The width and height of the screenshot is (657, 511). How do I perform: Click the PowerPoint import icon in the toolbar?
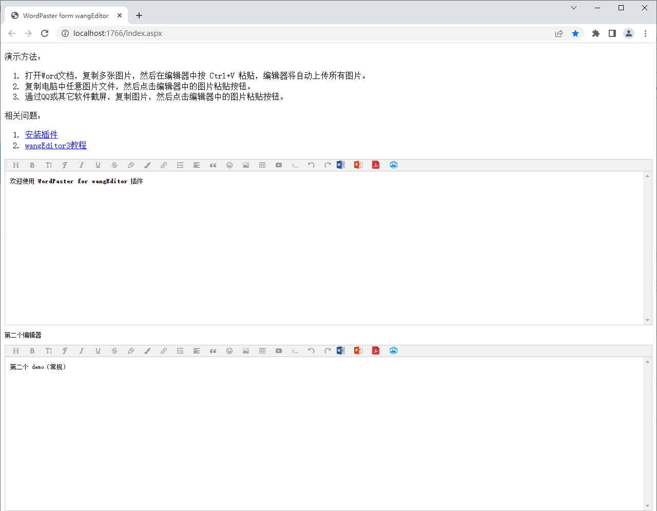pos(358,165)
